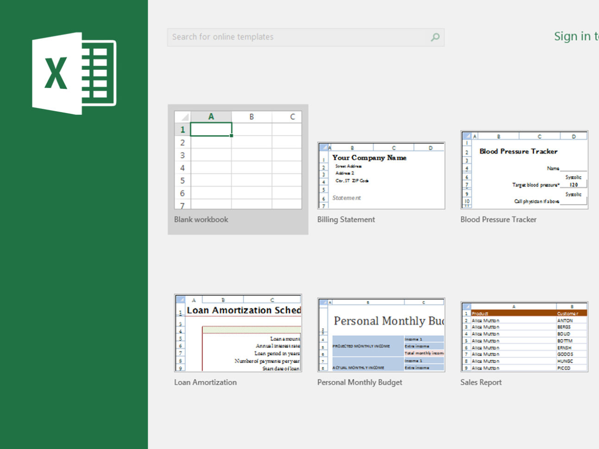Click the Blood Pressure Tracker template image
The width and height of the screenshot is (599, 449).
click(x=524, y=170)
